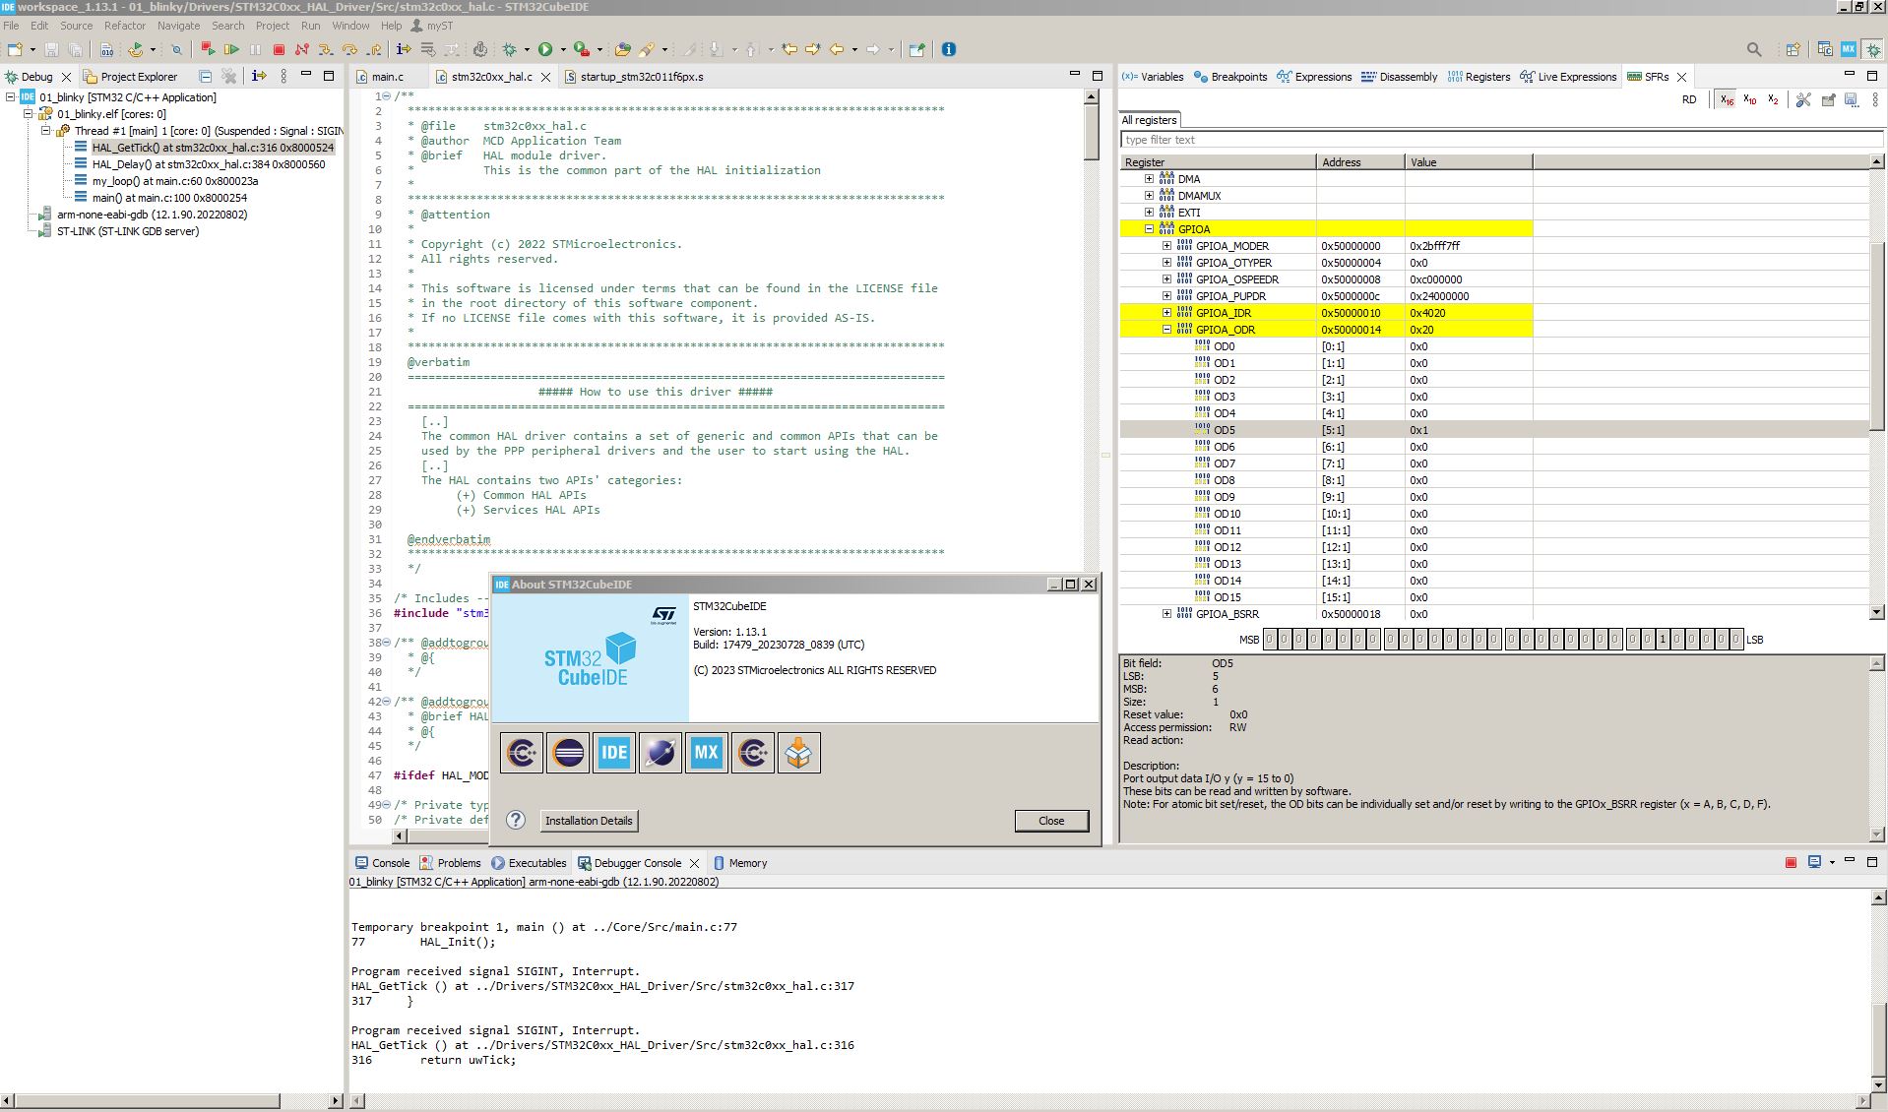Image resolution: width=1888 pixels, height=1112 pixels.
Task: Click the CubeMX perspective icon in the top-right
Action: tap(1848, 49)
